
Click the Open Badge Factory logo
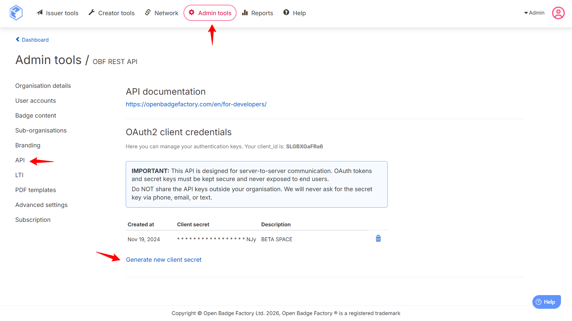coord(16,13)
